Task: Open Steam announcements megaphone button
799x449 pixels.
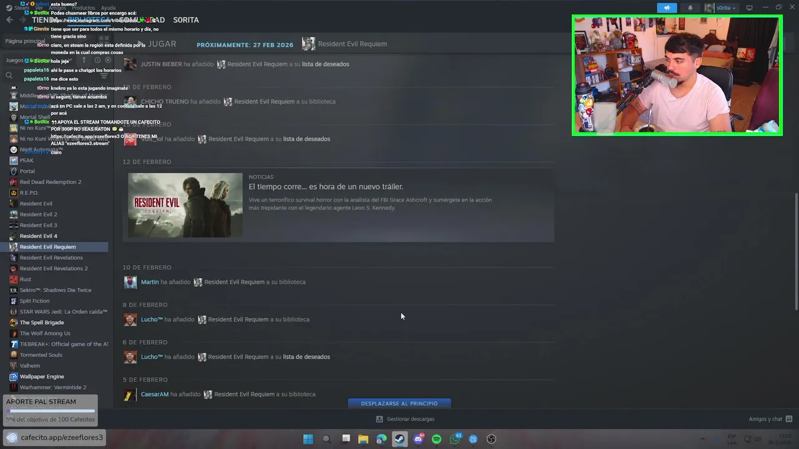Action: click(667, 8)
